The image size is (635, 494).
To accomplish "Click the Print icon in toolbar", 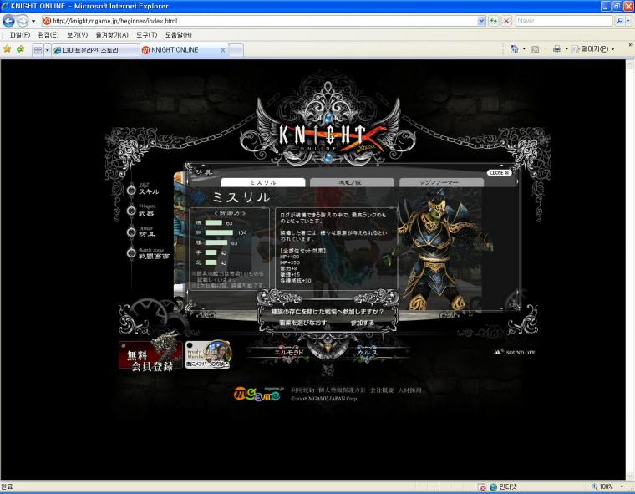I will tap(556, 49).
